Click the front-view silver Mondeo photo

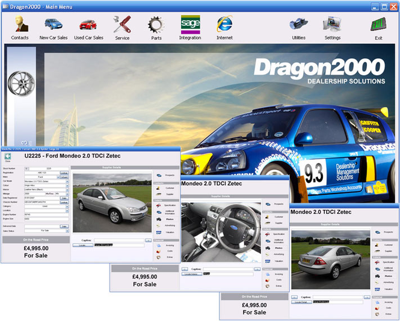tap(112, 203)
